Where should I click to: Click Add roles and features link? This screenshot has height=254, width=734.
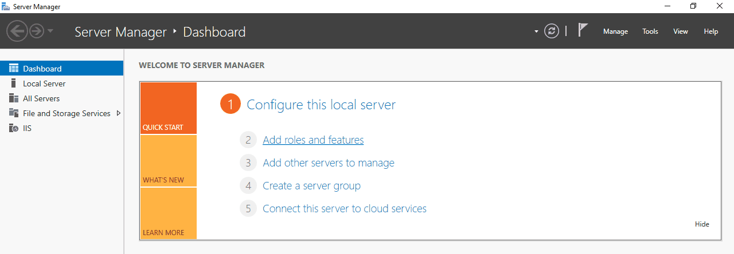pyautogui.click(x=313, y=140)
